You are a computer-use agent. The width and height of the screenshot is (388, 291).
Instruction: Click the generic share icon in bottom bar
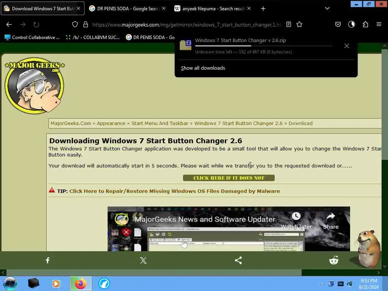pyautogui.click(x=238, y=260)
